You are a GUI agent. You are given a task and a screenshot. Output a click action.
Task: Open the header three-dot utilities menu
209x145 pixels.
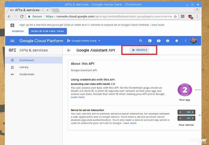click(x=185, y=41)
